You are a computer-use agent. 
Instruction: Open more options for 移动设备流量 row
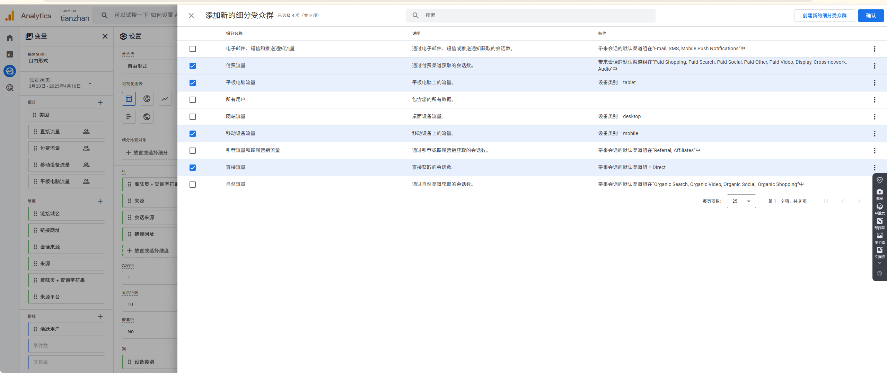point(874,134)
